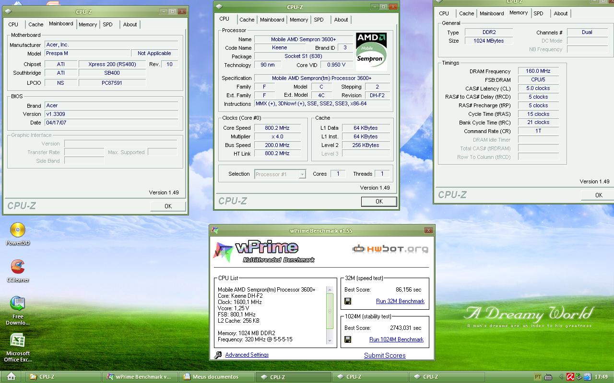Click the Name field Mobile AMD Sempron 3600+
This screenshot has width=614, height=383.
pyautogui.click(x=303, y=39)
